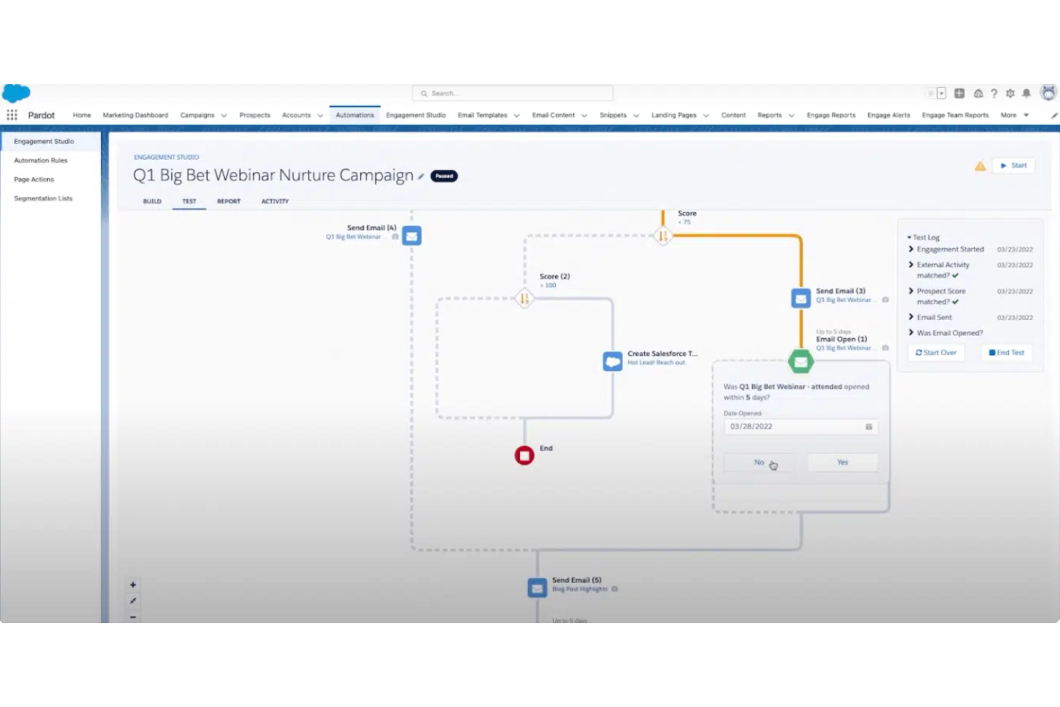Click the favorites star icon

[x=930, y=93]
